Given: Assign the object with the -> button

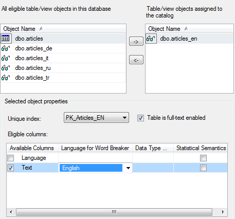Looking at the screenshot, I should (136, 41).
